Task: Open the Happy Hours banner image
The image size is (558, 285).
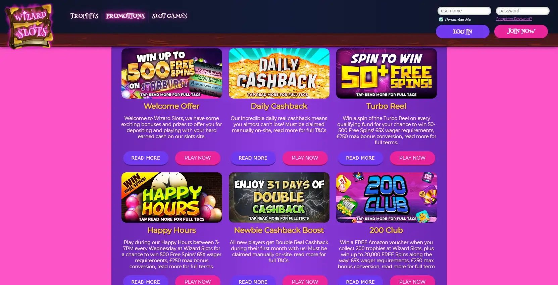Action: tap(172, 197)
